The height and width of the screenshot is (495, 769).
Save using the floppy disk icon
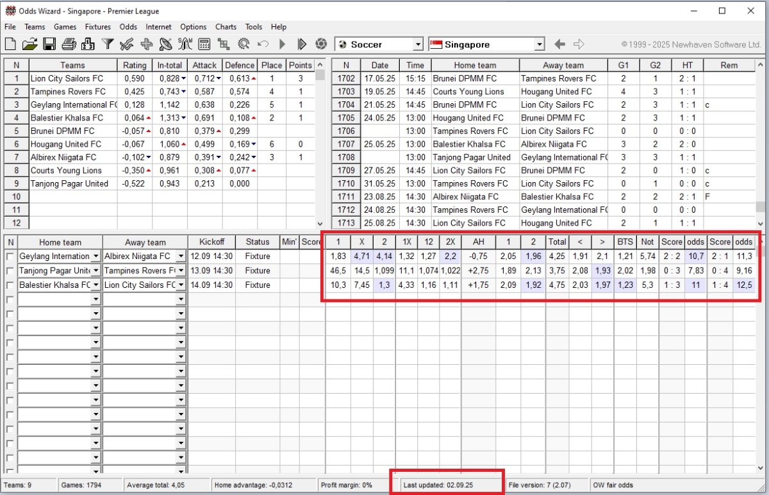49,44
